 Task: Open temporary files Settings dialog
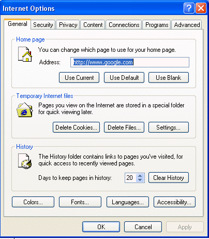169,128
